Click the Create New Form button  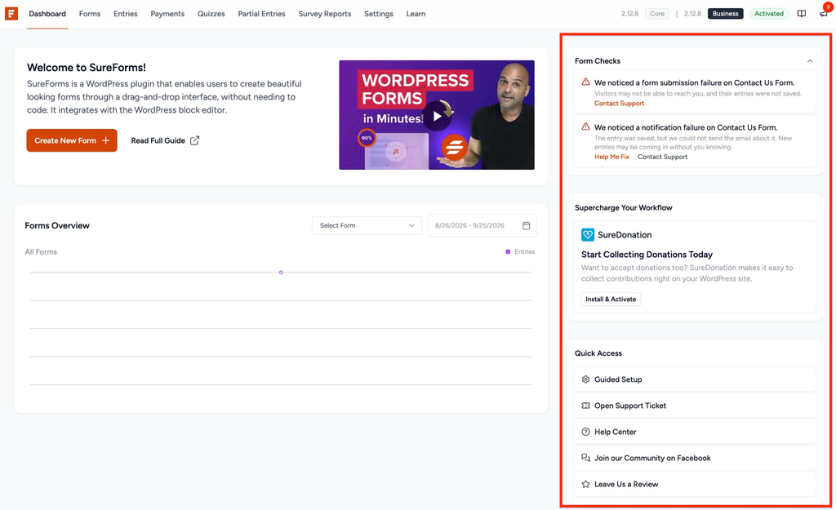72,140
